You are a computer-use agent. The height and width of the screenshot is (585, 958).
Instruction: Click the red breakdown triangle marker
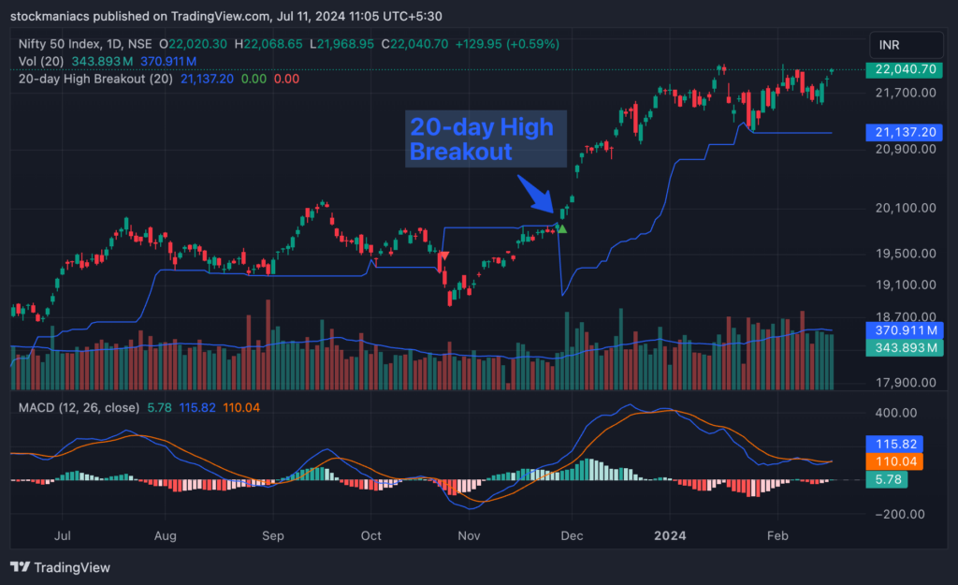[x=444, y=256]
